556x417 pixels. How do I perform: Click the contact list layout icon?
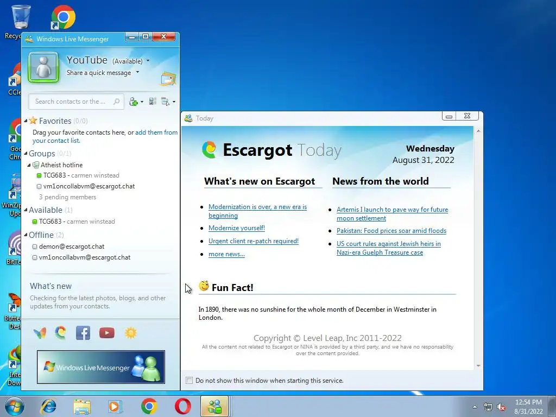(153, 102)
